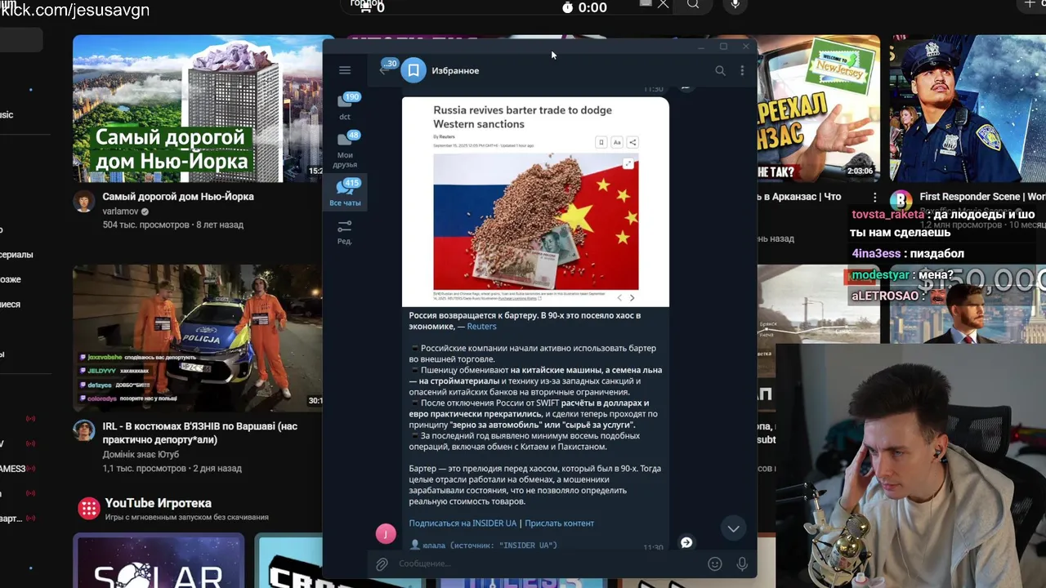
Task: Click the Russia revives barter trade headline
Action: 522,117
